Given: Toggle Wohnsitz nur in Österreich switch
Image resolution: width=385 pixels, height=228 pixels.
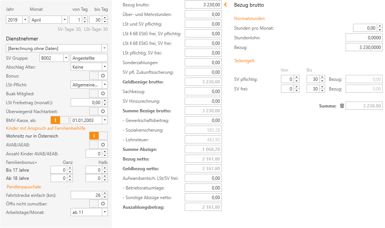Looking at the screenshot, I should click(98, 136).
